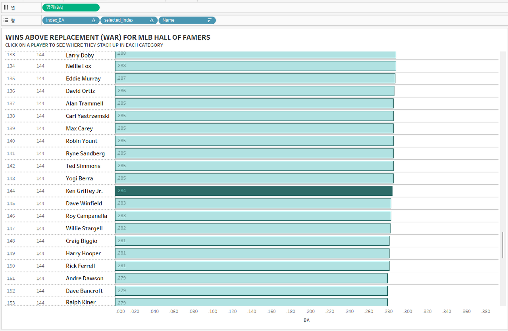Select player Harry Hooper
The image size is (508, 331).
pos(83,253)
